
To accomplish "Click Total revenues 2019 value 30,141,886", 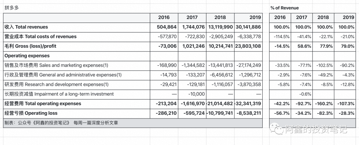I will click(x=248, y=27).
